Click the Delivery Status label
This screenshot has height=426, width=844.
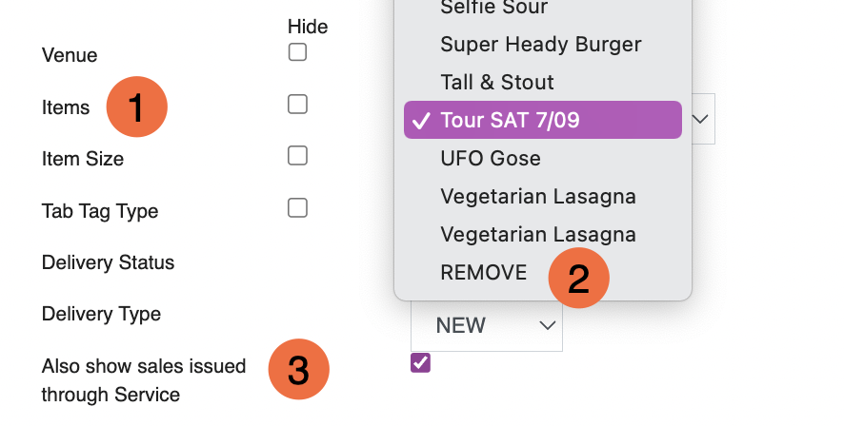109,262
